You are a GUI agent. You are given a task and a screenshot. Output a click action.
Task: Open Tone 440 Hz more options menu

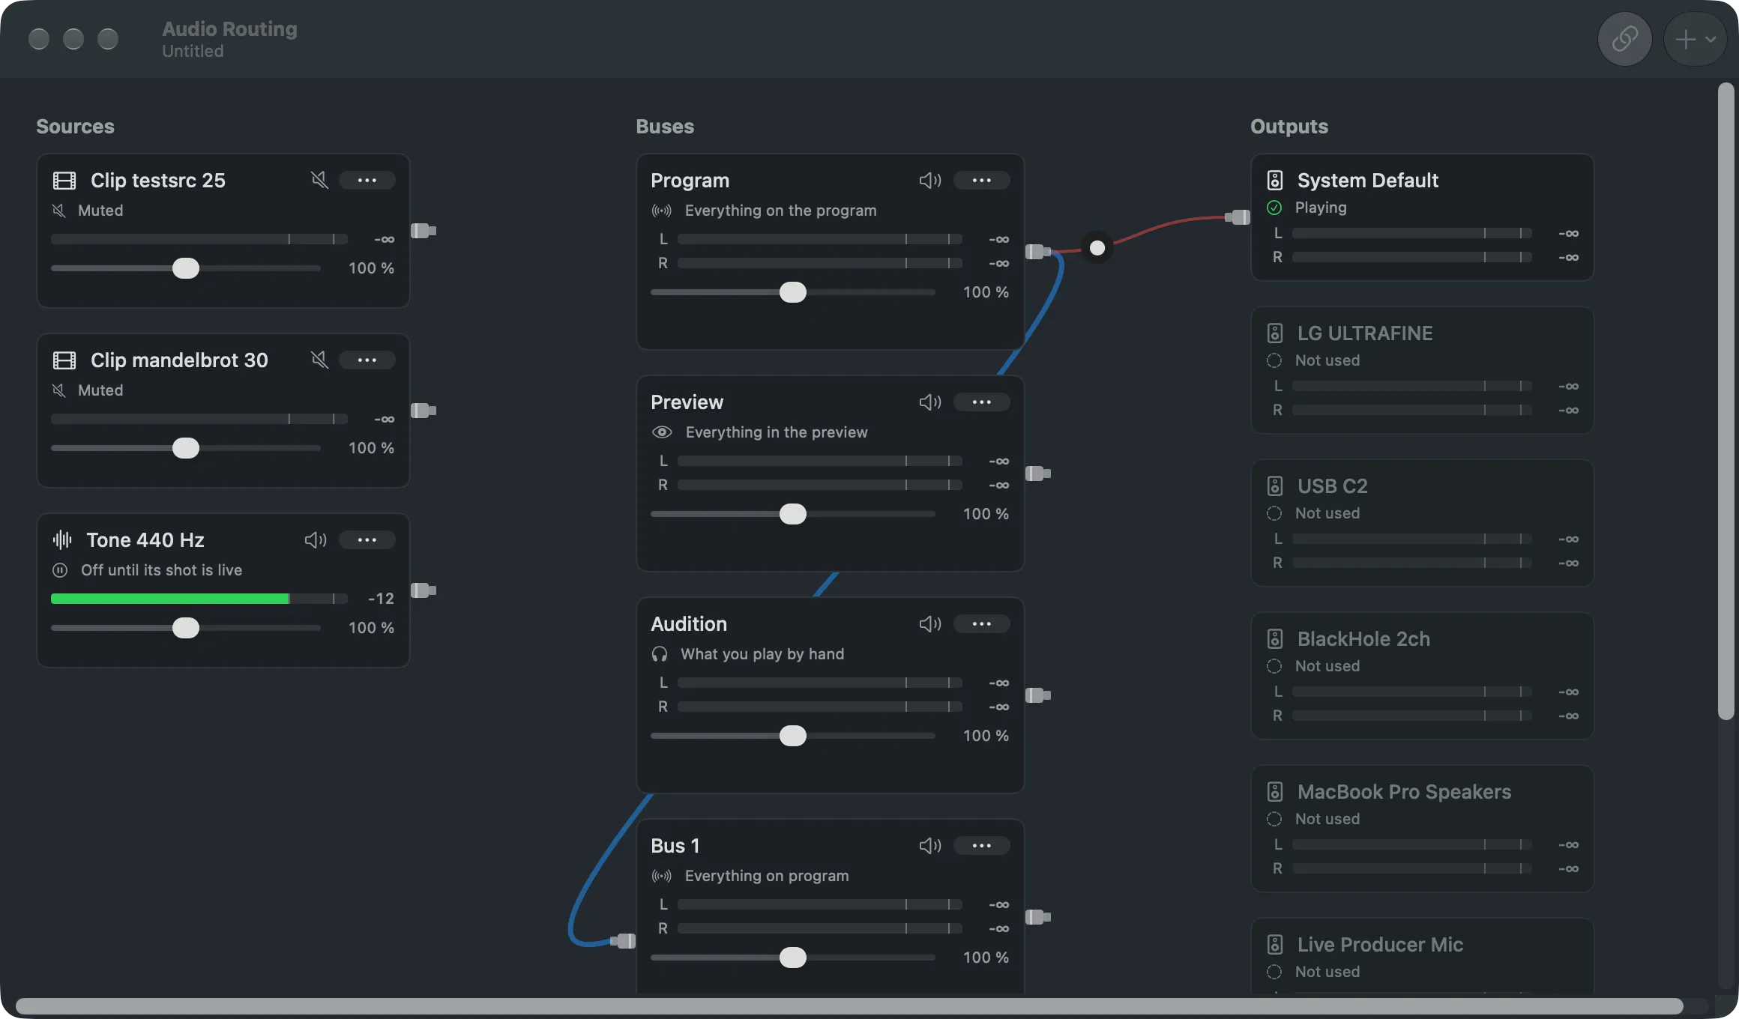pyautogui.click(x=367, y=539)
